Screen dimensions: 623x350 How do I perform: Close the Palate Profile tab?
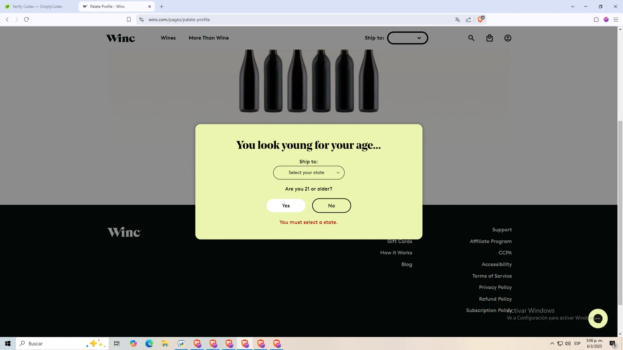click(150, 7)
